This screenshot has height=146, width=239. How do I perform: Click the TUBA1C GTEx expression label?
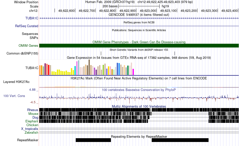[x=32, y=68]
